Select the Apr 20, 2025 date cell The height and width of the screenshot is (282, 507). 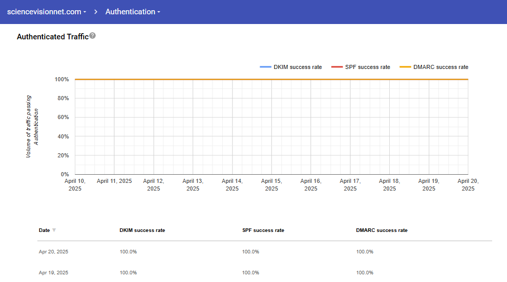pos(53,252)
